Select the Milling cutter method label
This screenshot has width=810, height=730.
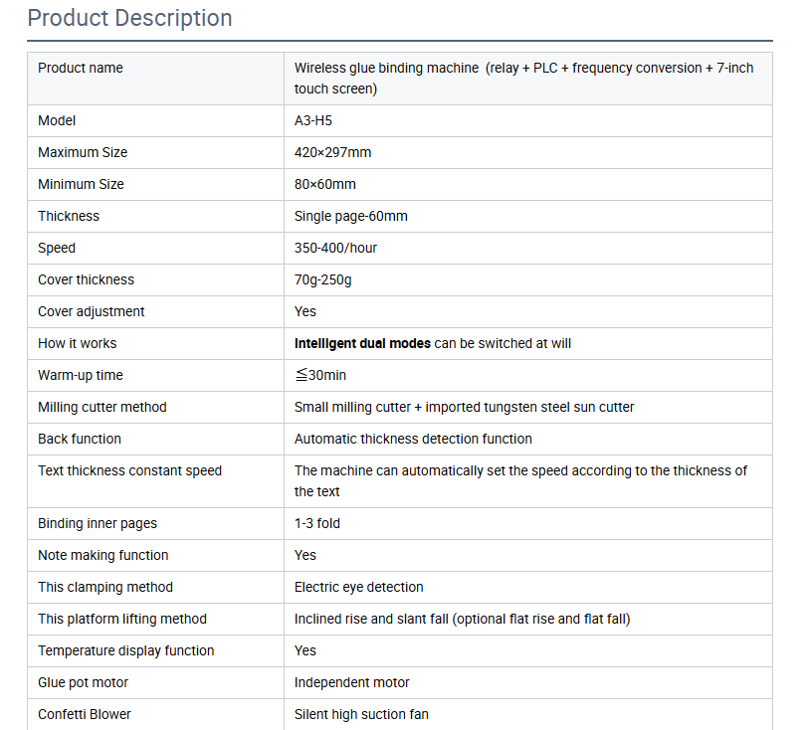[x=102, y=408]
